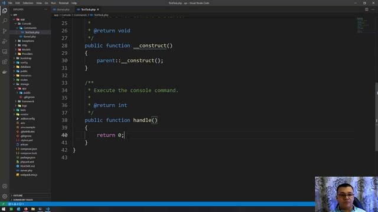Open the Help menu

74,3
